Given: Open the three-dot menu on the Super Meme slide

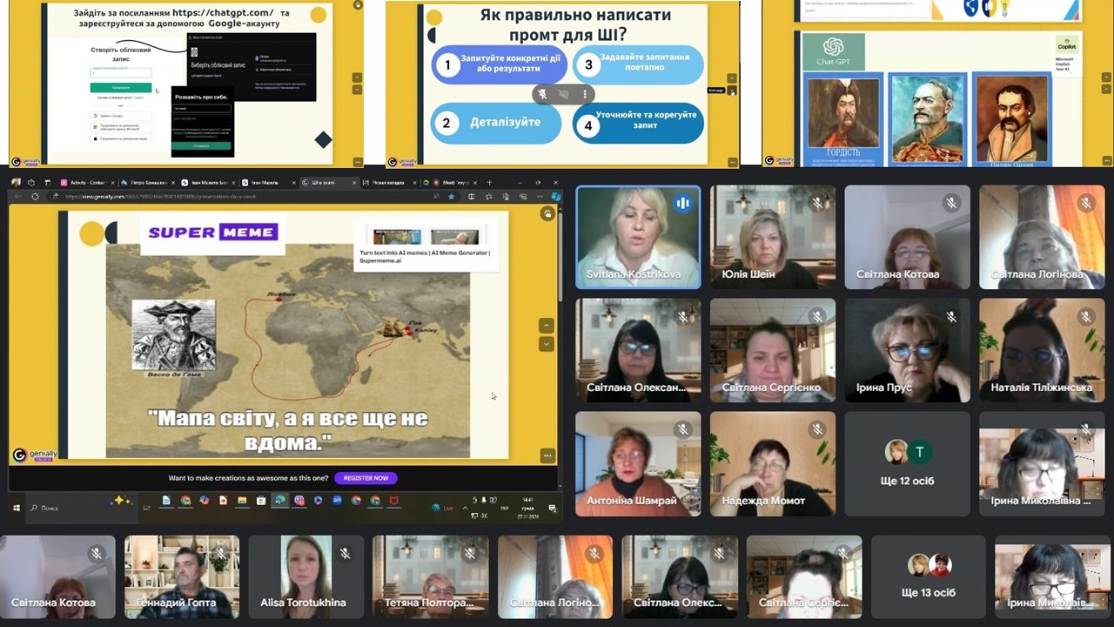Looking at the screenshot, I should (547, 455).
